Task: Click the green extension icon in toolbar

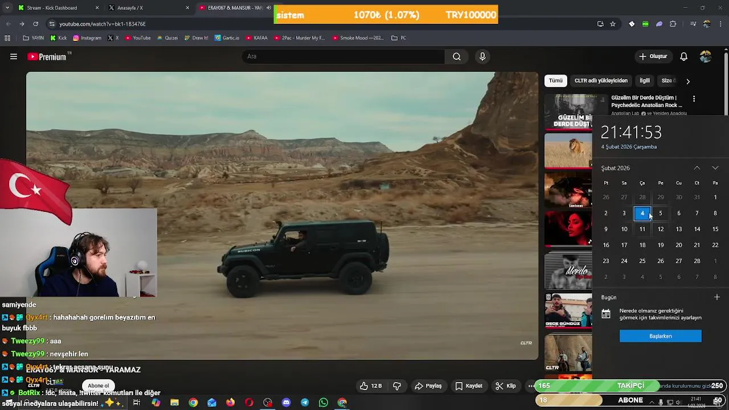Action: pos(645,24)
